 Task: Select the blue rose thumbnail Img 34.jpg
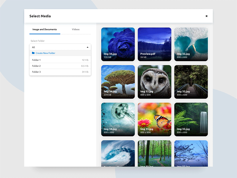pos(118,44)
